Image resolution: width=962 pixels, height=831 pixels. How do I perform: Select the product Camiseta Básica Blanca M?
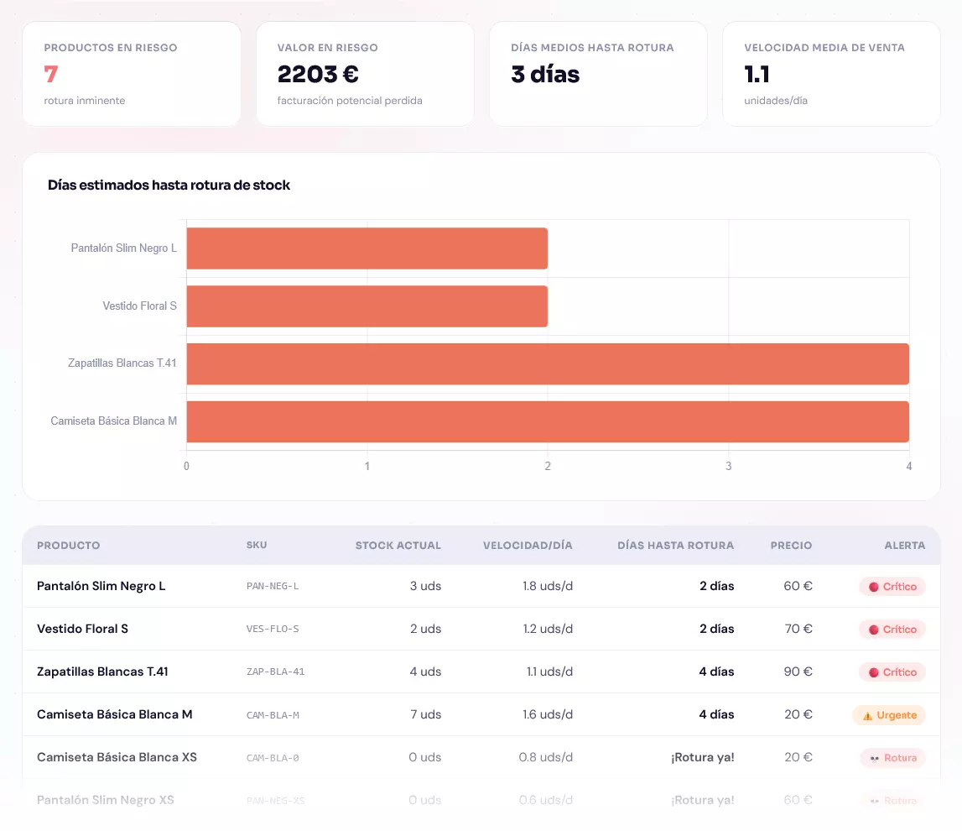(x=117, y=714)
